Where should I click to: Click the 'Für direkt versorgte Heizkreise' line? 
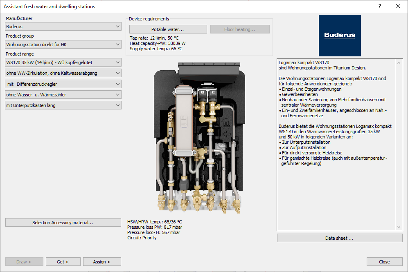[x=311, y=153]
